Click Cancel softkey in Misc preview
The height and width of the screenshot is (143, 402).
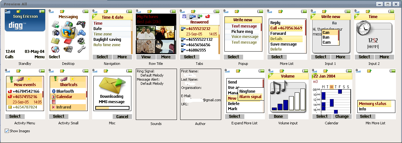[122, 116]
